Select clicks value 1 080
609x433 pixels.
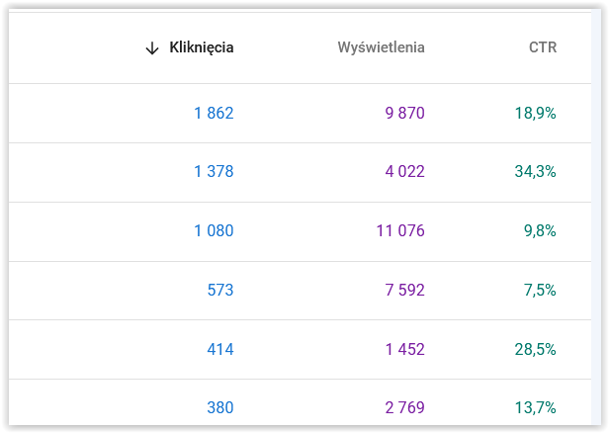pos(214,231)
